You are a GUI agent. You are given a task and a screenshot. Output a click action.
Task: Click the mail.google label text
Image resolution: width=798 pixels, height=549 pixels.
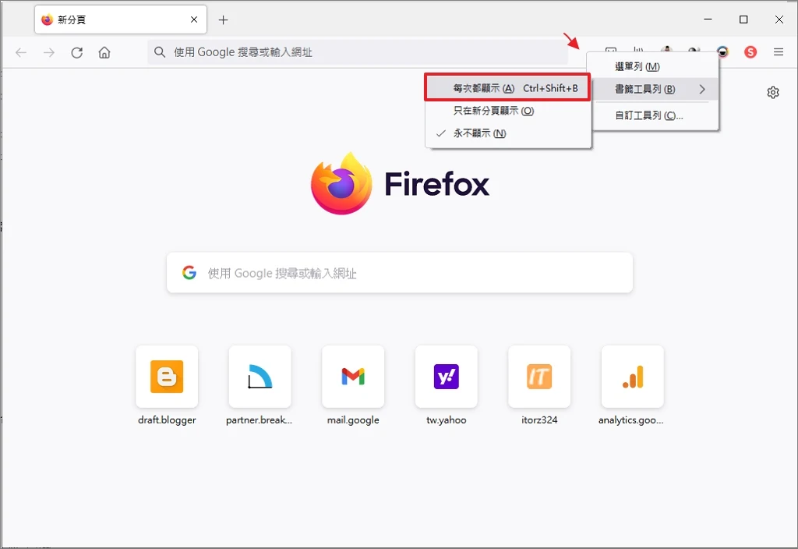click(x=353, y=420)
